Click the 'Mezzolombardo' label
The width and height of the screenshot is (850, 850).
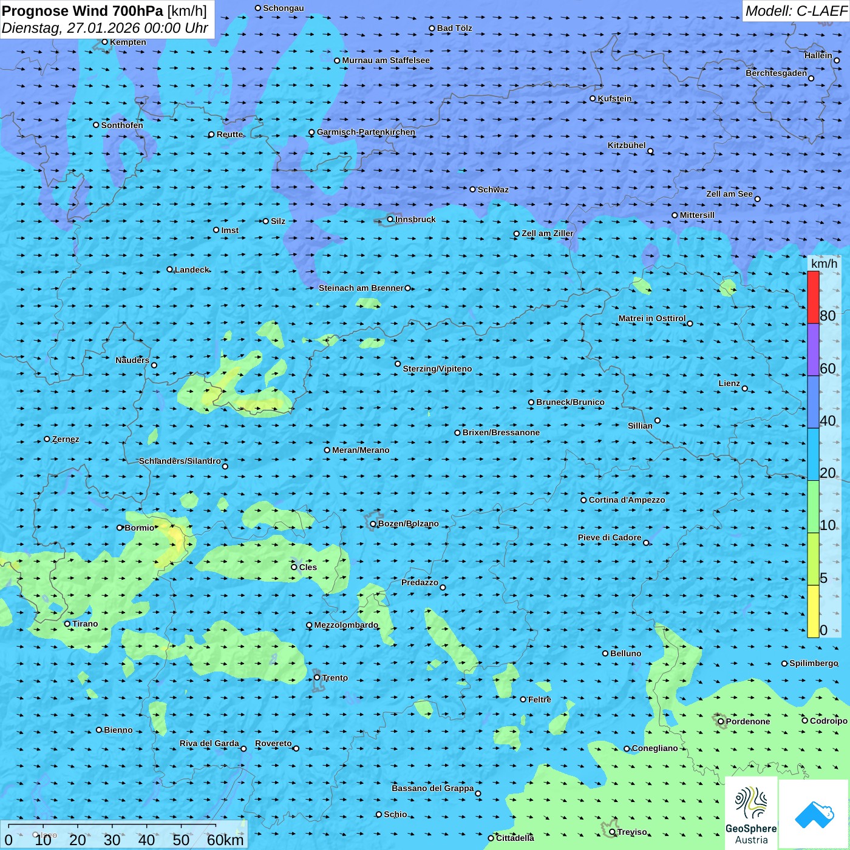click(346, 625)
